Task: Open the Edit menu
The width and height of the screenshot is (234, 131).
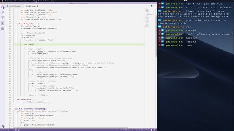Action: 15,1
